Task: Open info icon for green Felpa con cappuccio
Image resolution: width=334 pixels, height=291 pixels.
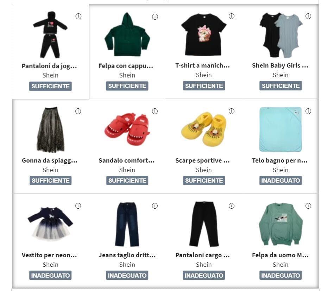Action: click(x=155, y=17)
